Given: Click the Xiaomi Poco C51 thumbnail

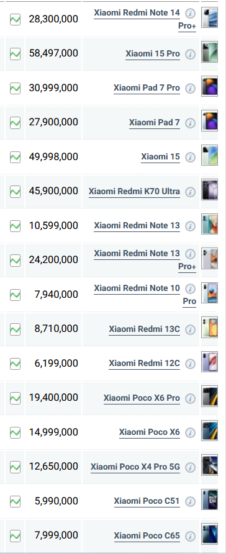Looking at the screenshot, I should 209,499.
